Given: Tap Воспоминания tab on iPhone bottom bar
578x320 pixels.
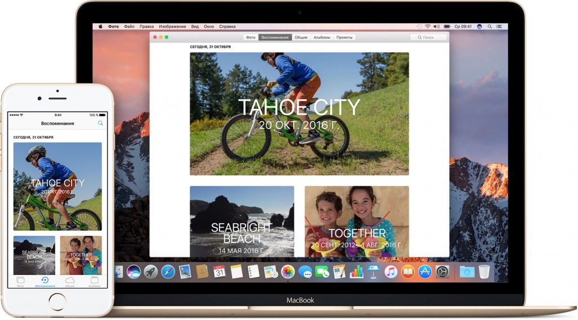Looking at the screenshot, I should [x=45, y=282].
